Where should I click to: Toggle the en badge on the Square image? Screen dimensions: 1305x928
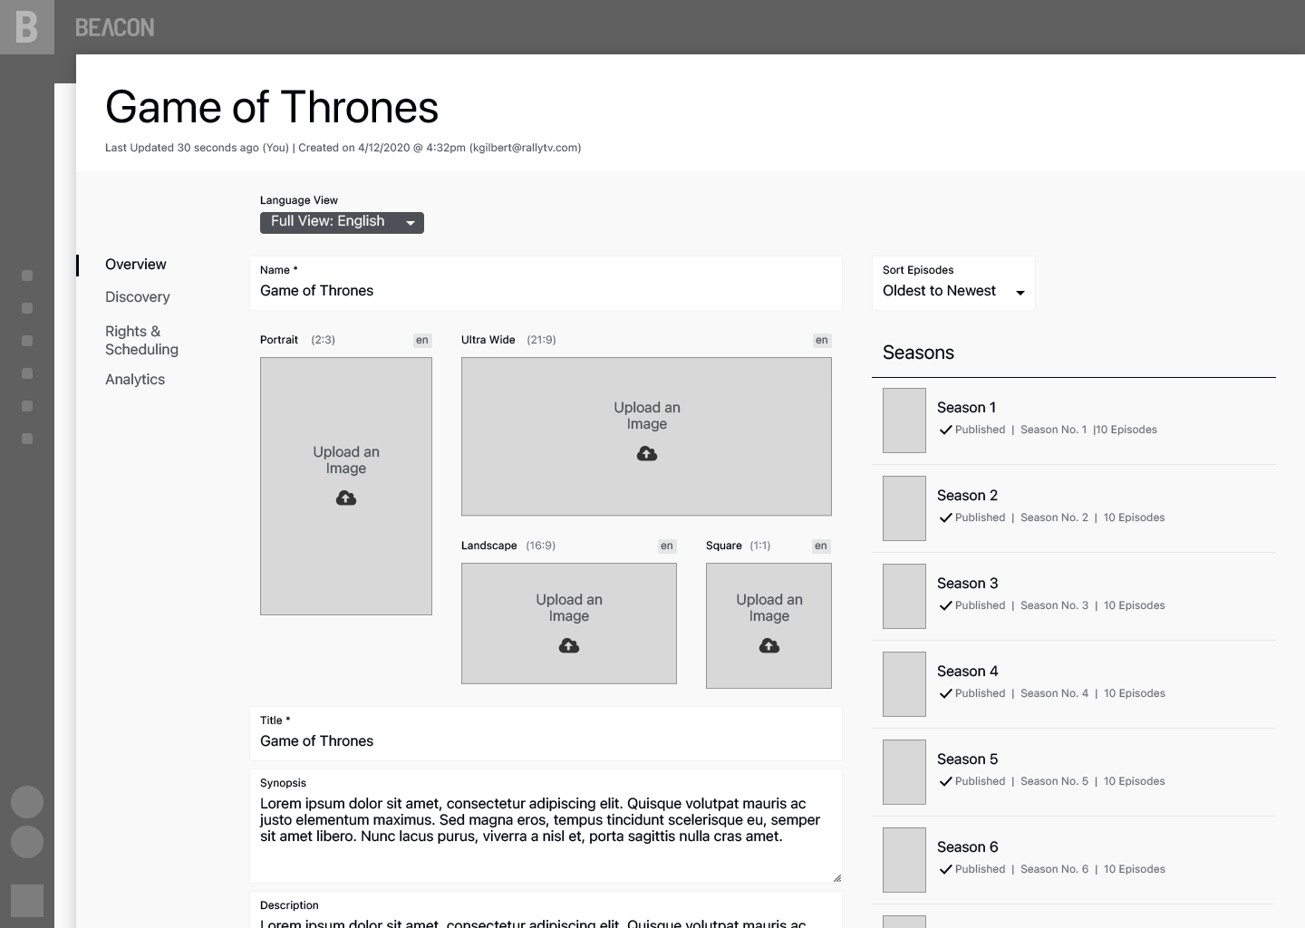point(821,546)
